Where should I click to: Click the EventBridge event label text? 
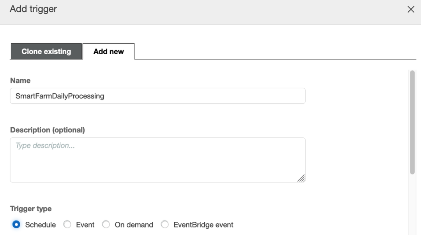203,225
